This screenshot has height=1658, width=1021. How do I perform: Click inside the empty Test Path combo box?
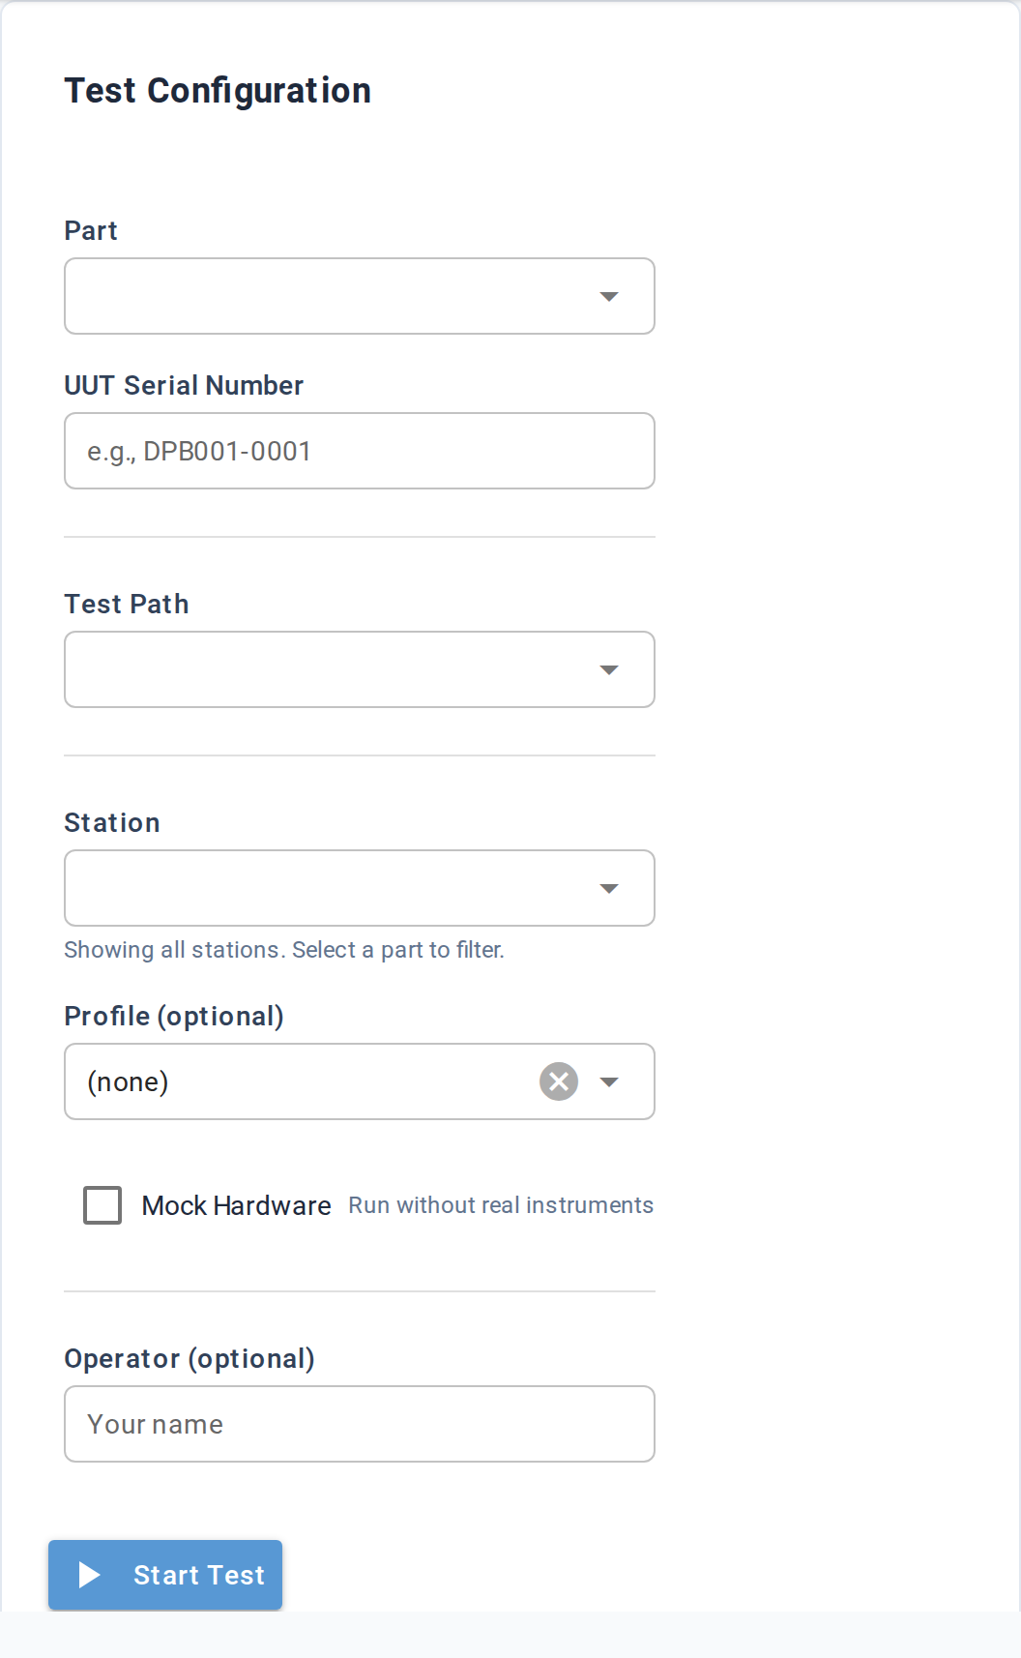329,669
